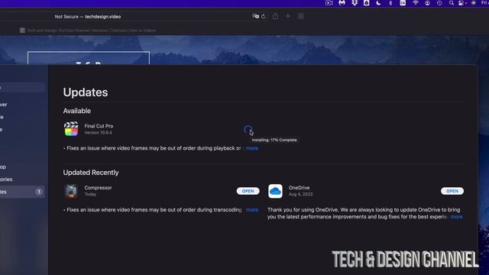Click the OneDrive app name
Viewport: 489px width, 275px height.
click(x=299, y=188)
